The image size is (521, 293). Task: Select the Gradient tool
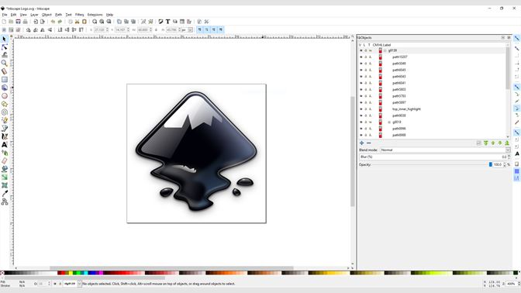click(5, 177)
